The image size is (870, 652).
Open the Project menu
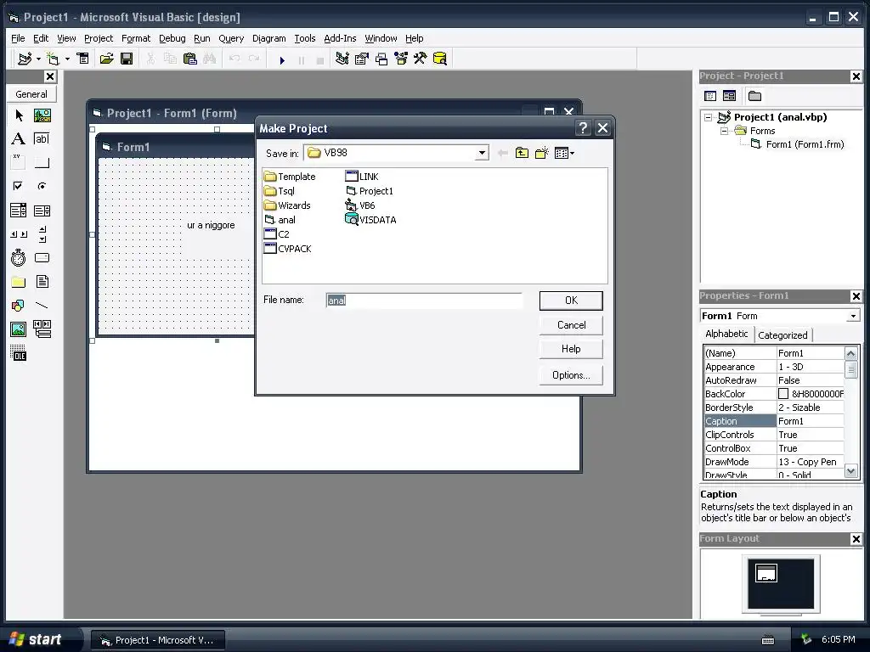pyautogui.click(x=99, y=38)
